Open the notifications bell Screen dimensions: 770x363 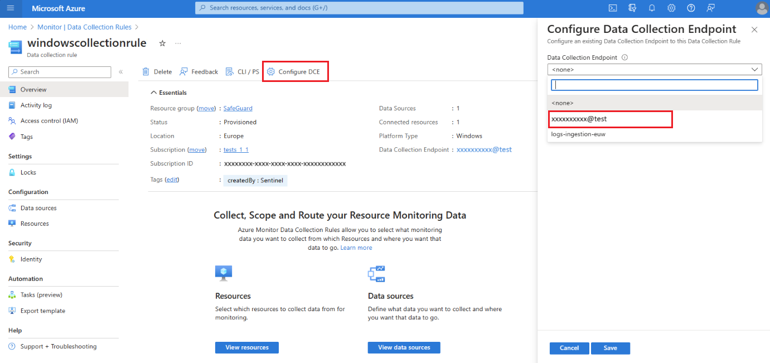tap(652, 8)
